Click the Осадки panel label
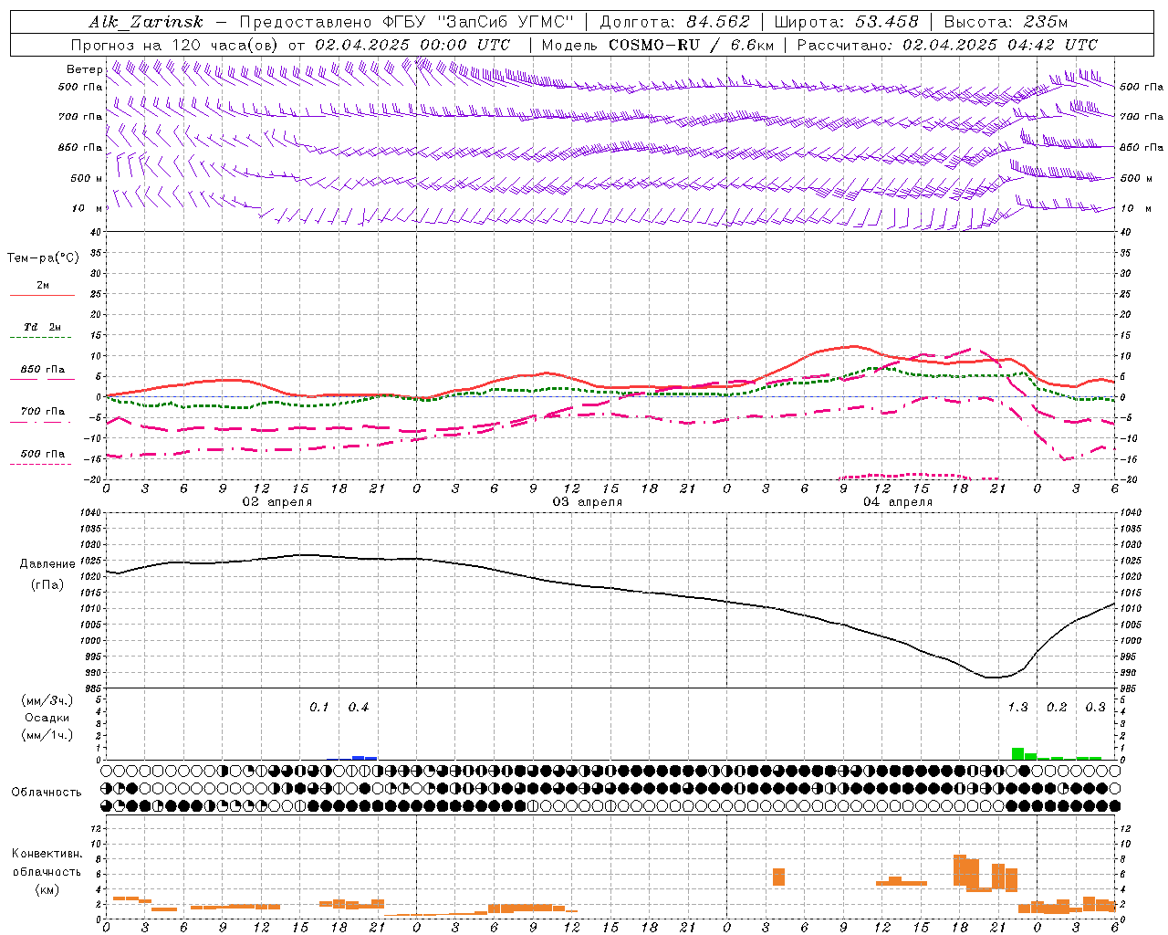 47,718
